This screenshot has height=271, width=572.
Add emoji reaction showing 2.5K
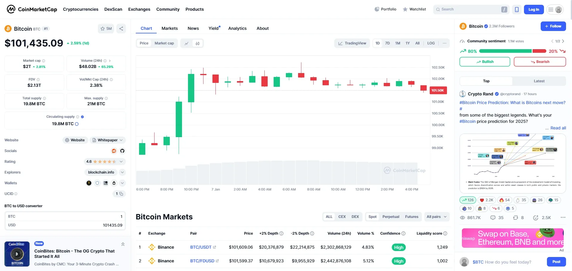(542, 218)
